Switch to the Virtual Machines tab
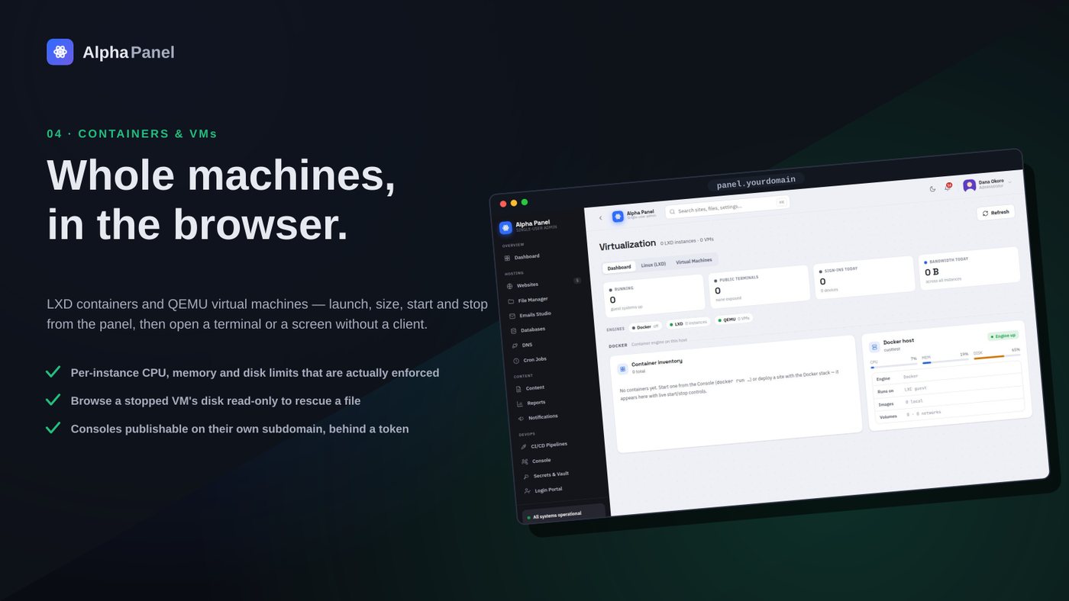The width and height of the screenshot is (1069, 601). coord(693,261)
